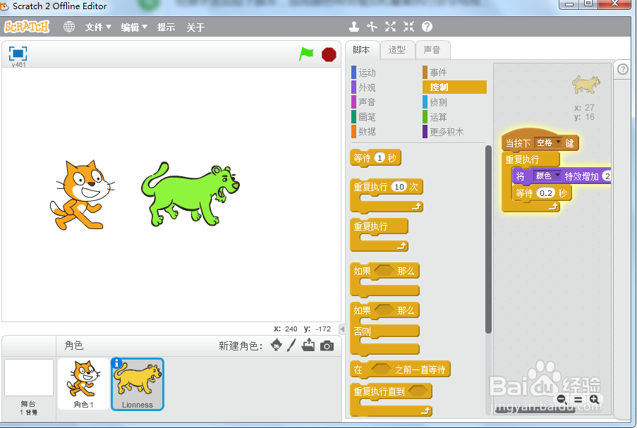Viewport: 637px width, 428px height.
Task: Select the shrink sprite tool
Action: pyautogui.click(x=408, y=27)
